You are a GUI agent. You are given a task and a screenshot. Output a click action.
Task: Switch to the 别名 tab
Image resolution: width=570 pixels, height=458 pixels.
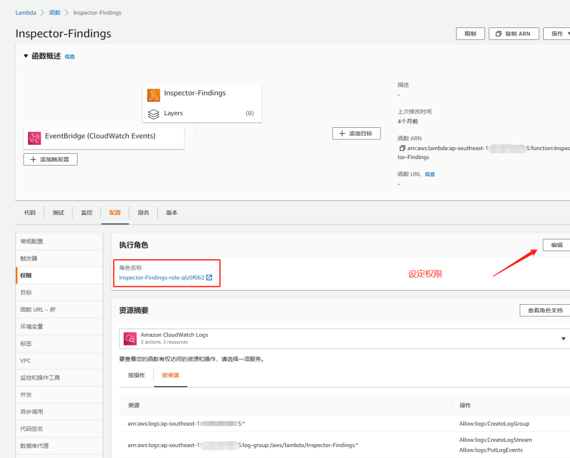coord(143,213)
